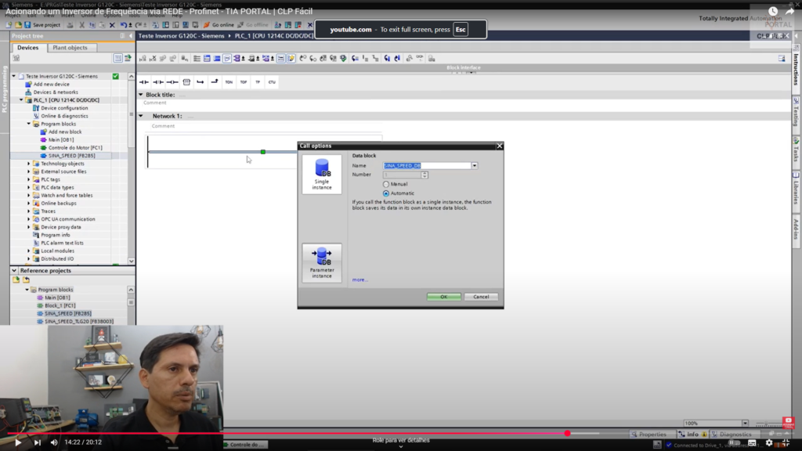This screenshot has width=802, height=451.
Task: Insert the empty box instruction
Action: point(186,81)
